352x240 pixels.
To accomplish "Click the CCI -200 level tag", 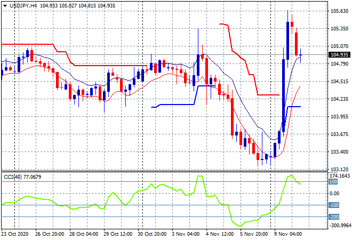I will [x=334, y=217].
